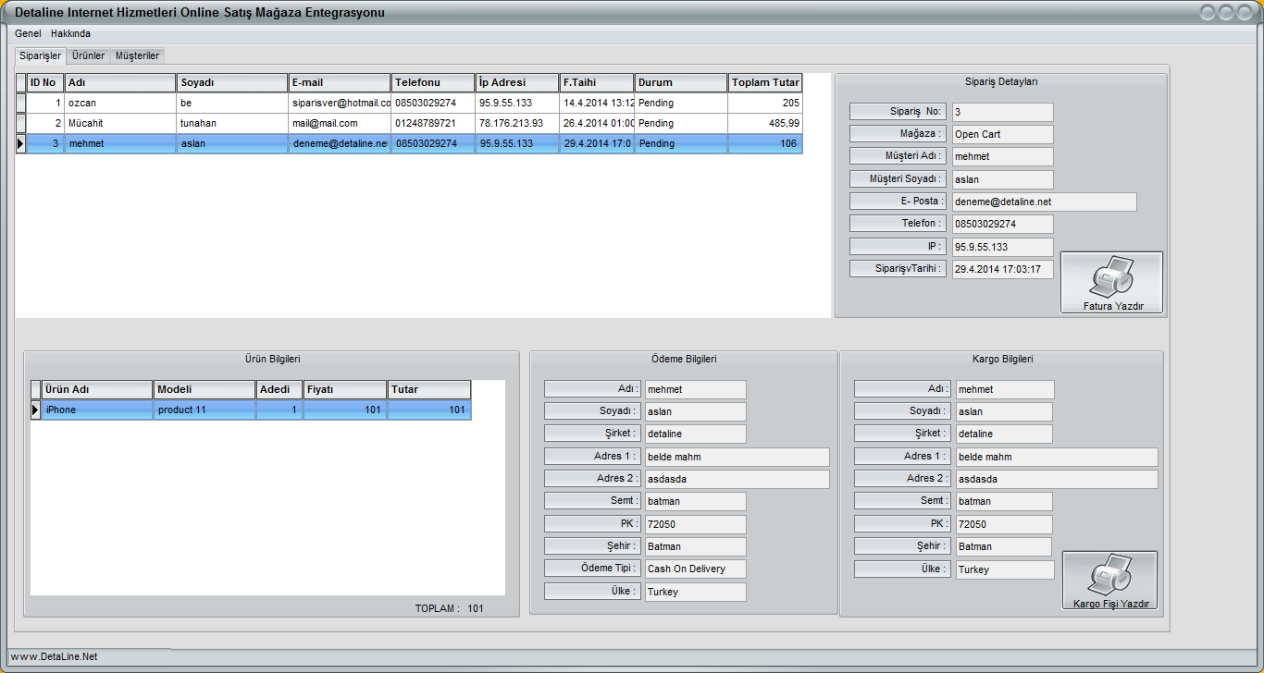This screenshot has width=1264, height=673.
Task: Click the Toplam Tutar column header
Action: click(764, 83)
